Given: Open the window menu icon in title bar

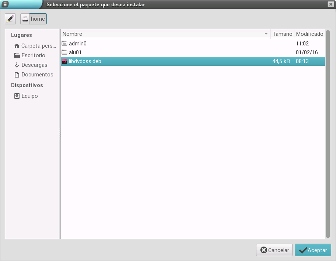Looking at the screenshot, I should pos(6,4).
